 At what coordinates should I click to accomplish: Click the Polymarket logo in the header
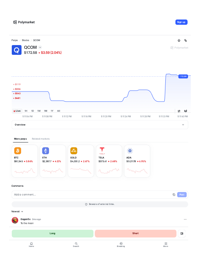click(24, 22)
